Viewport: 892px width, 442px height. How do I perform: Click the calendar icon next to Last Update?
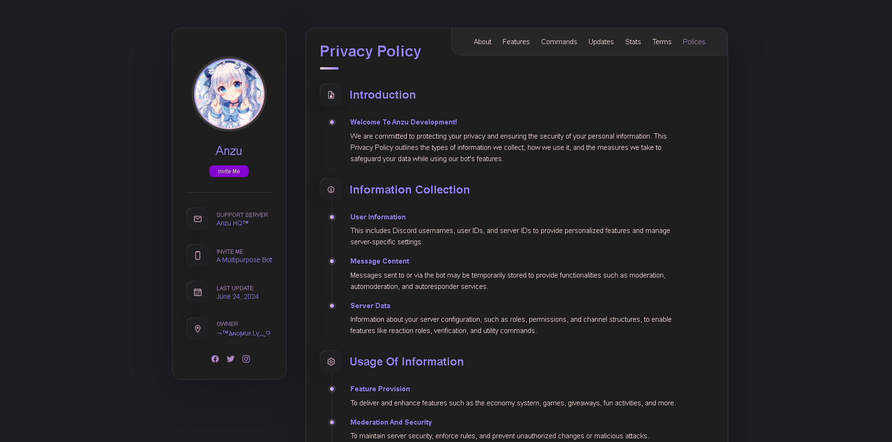tap(197, 292)
